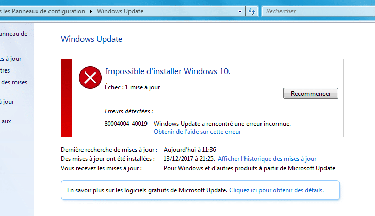Click the 'Impossible d'installer Windows 10.' heading
Viewport: 375px width, 216px height.
[x=168, y=71]
